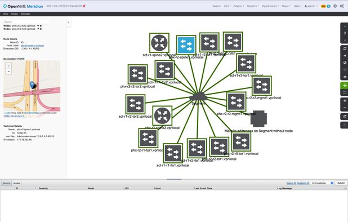Click the Deselect All link
Screen dimensions: 348x222
303,183
